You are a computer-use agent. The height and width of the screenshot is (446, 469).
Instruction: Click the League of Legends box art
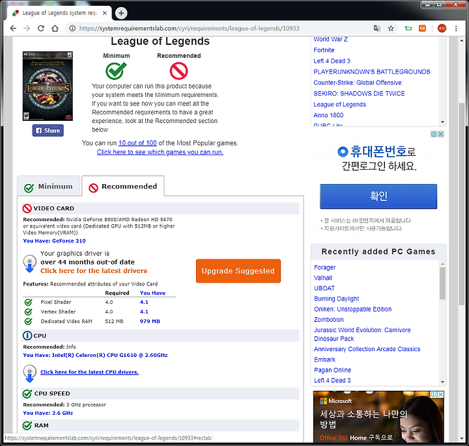[x=48, y=86]
